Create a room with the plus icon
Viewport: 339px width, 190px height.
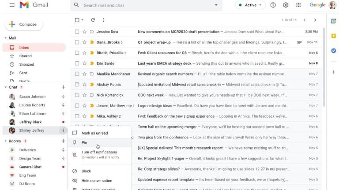pos(63,141)
